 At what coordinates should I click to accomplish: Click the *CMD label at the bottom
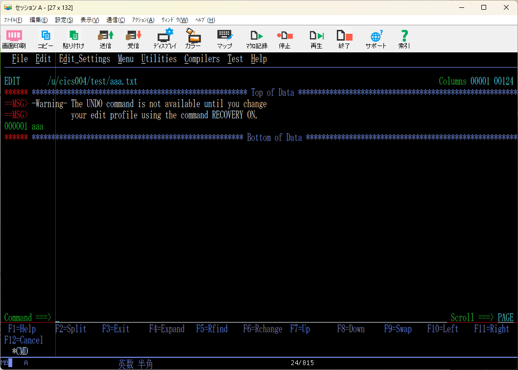tap(20, 351)
